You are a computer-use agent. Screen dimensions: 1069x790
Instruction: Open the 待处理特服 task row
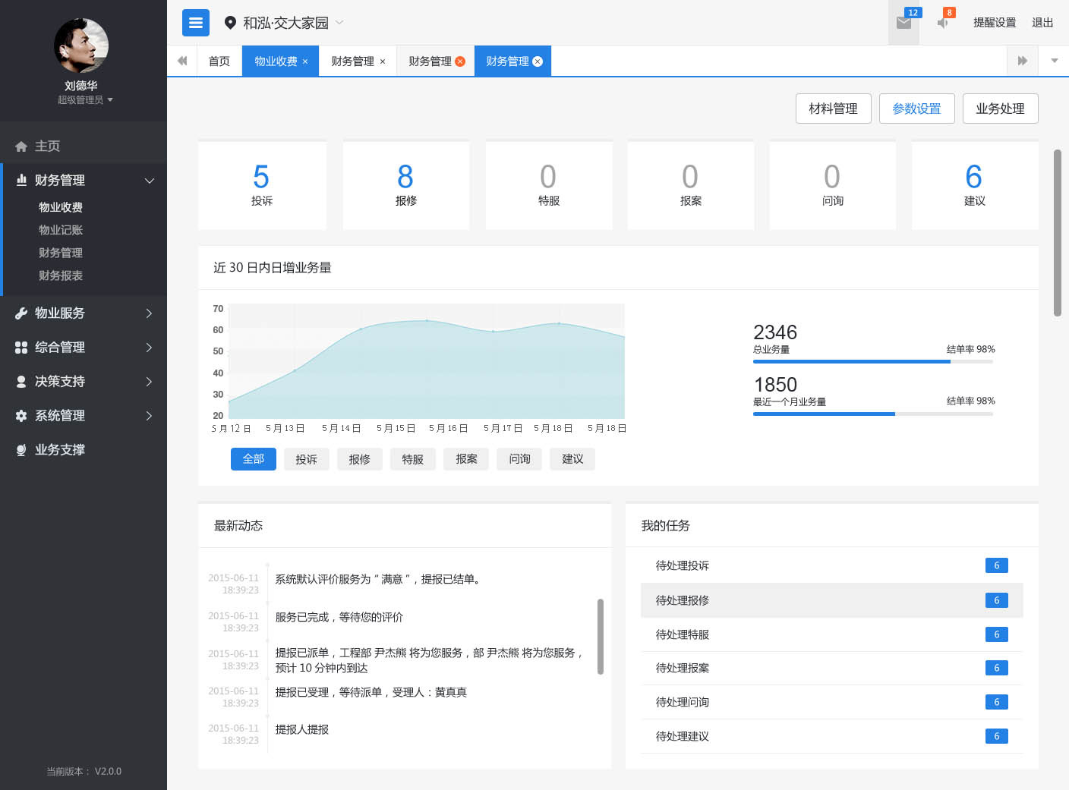[x=832, y=634]
